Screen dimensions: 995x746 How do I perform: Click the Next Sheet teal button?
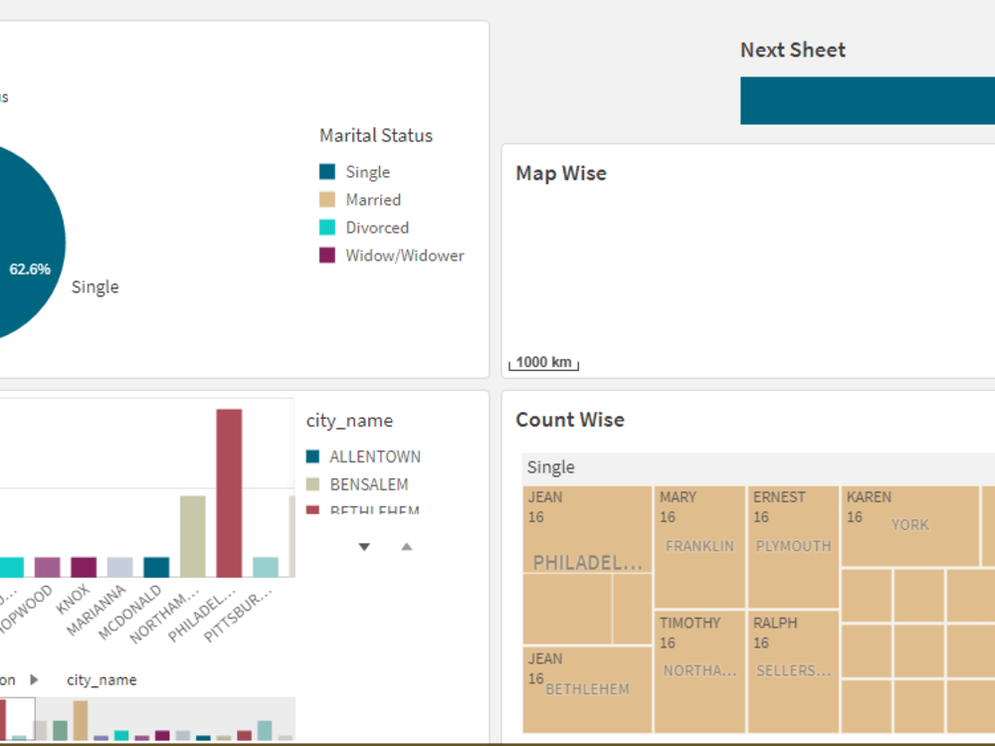pos(868,100)
